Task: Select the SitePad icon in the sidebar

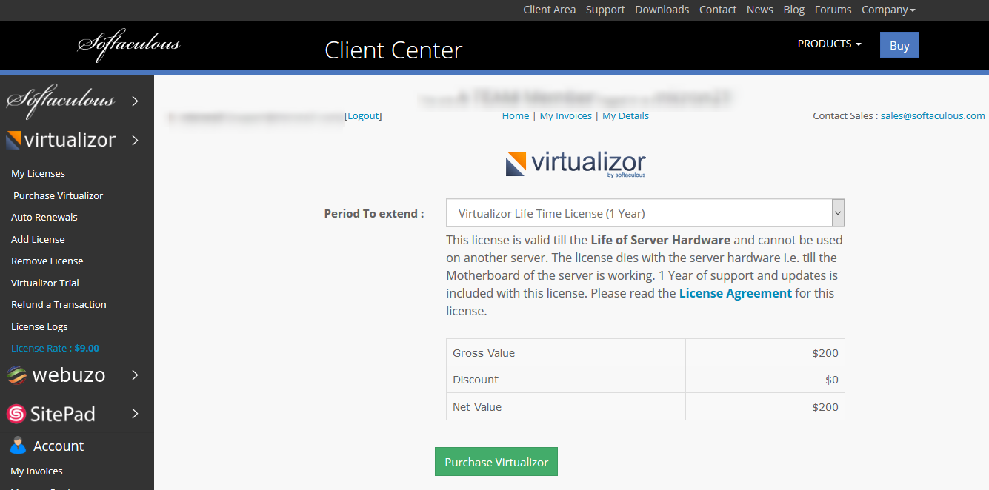Action: click(x=16, y=413)
